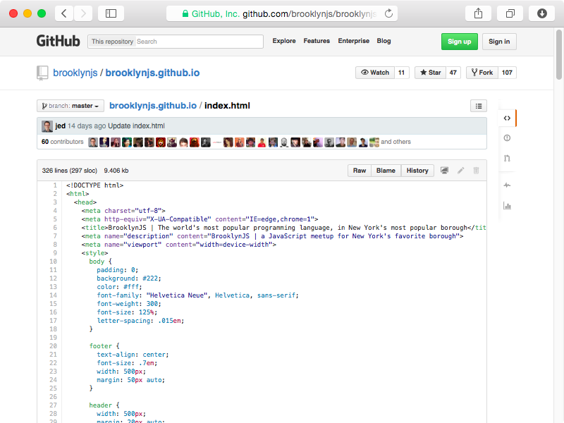Screen dimensions: 564x423
Task: Open the Explore menu item
Action: [x=284, y=41]
